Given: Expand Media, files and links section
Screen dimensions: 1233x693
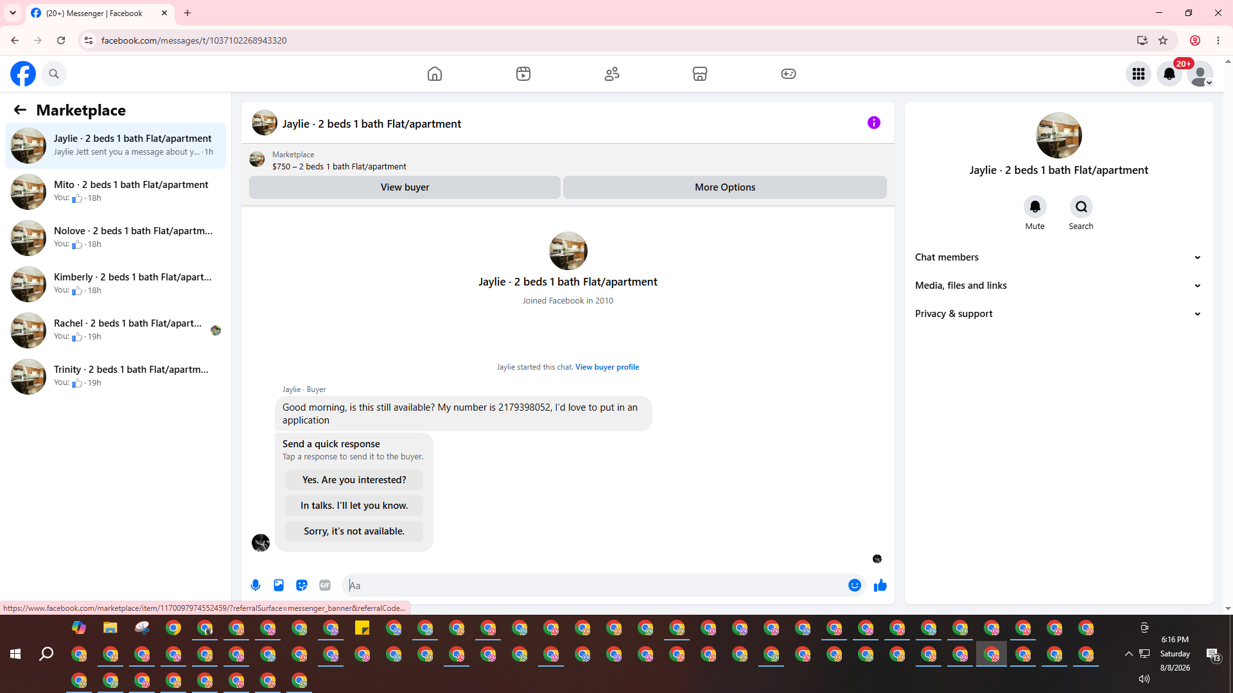Looking at the screenshot, I should pos(1059,286).
